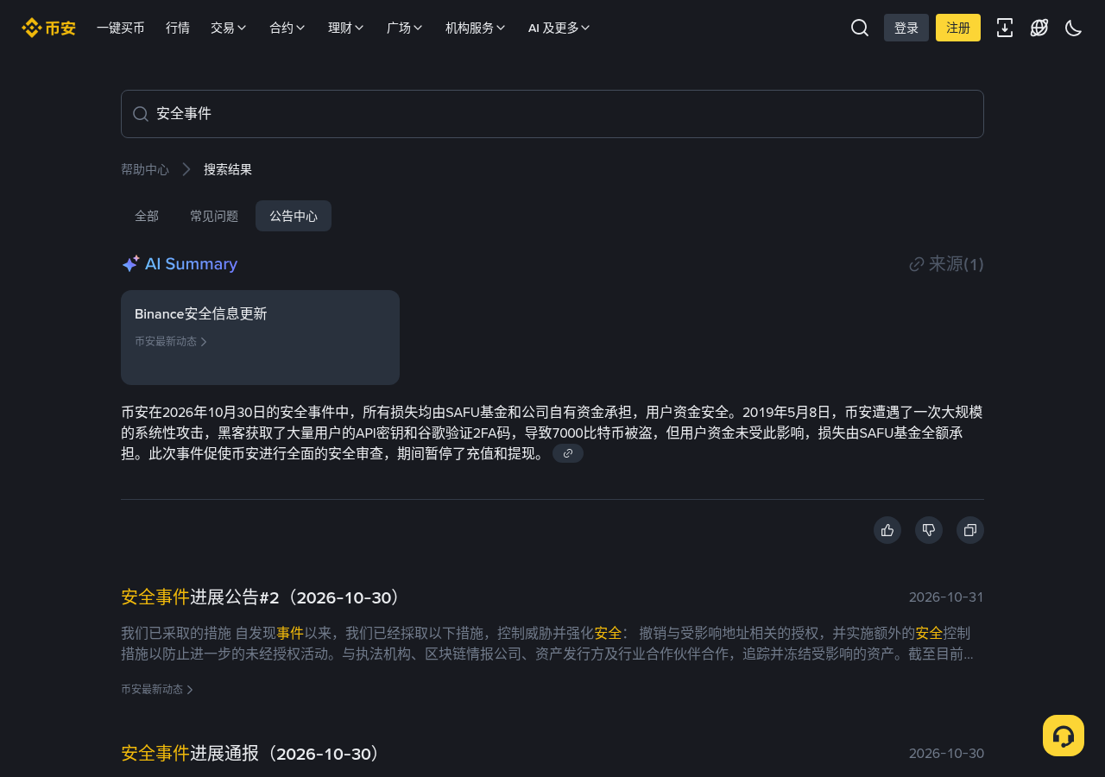Image resolution: width=1105 pixels, height=777 pixels.
Task: Click 币安最新动态 link below the first result
Action: click(x=157, y=690)
